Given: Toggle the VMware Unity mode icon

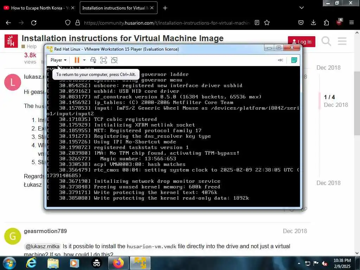Looking at the screenshot, I should (x=114, y=60).
